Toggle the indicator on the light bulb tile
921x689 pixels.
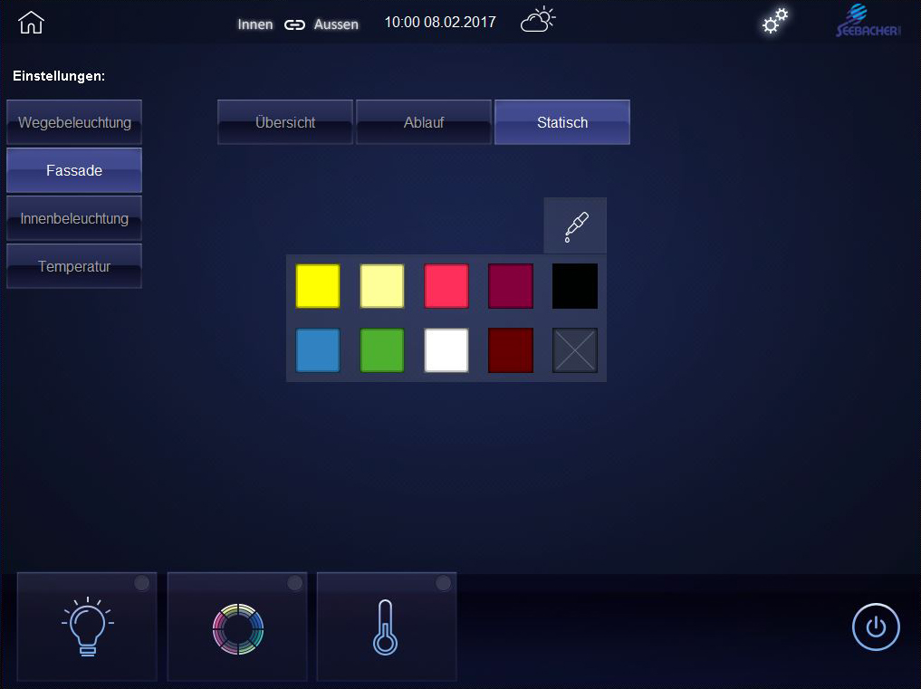(x=142, y=584)
